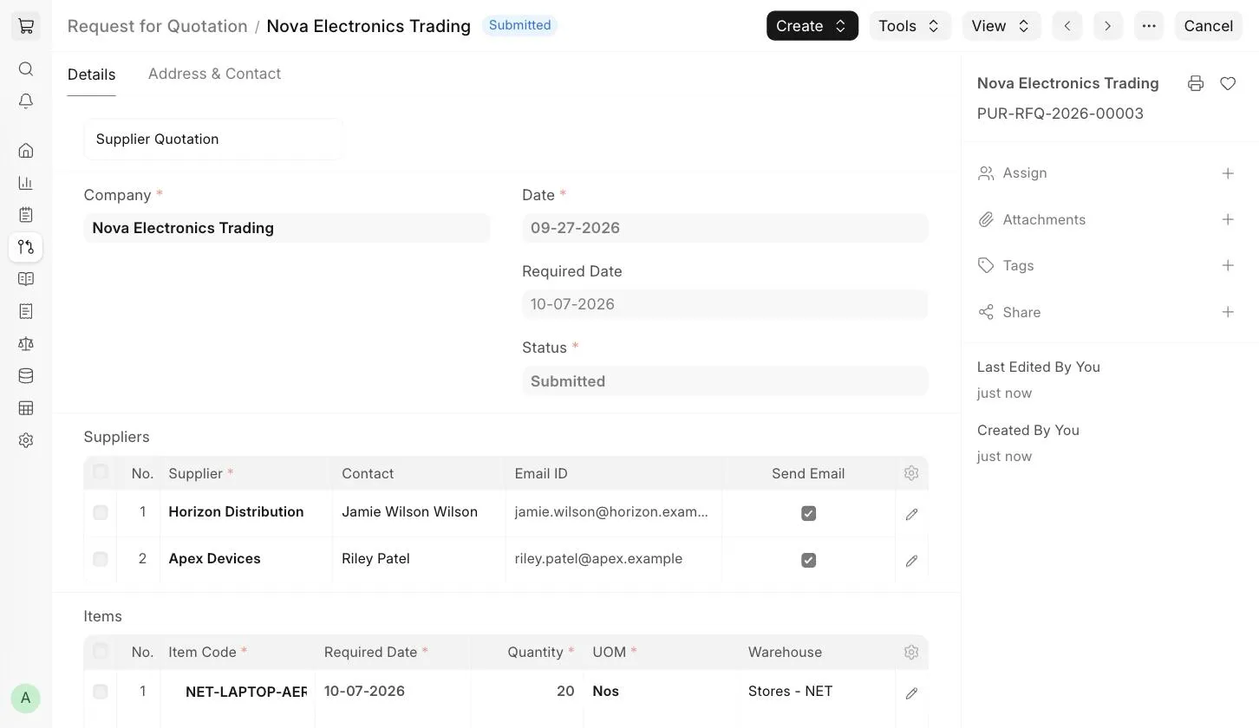Edit the Apex Devices row pencil icon

[911, 561]
